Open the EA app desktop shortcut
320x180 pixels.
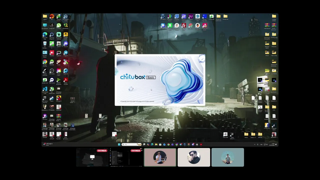(x=52, y=17)
